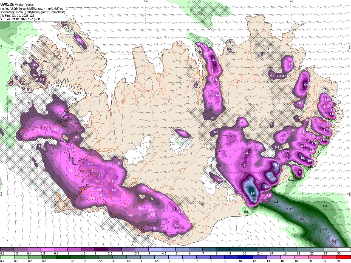The image size is (351, 263).
Task: Click dark blue lower-scale swatch between 10 and 12
Action: [245, 257]
